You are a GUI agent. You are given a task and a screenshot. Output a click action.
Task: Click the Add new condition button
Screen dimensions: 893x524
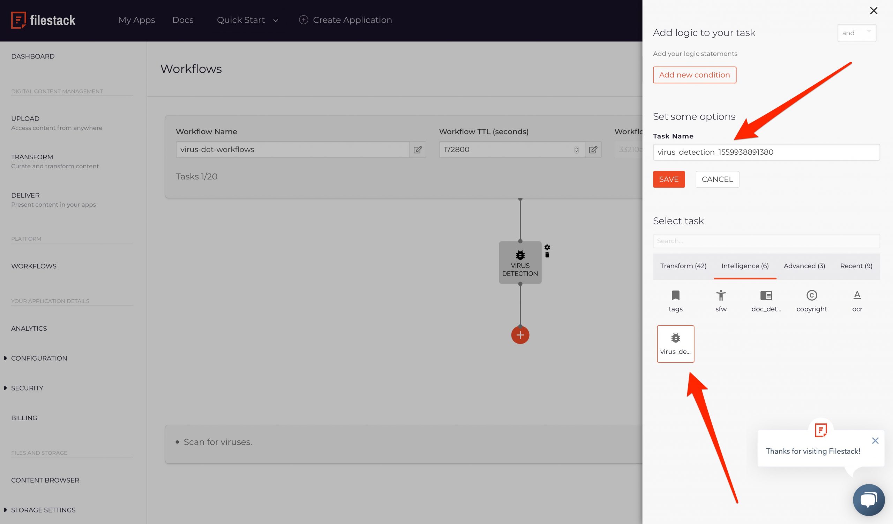pyautogui.click(x=694, y=75)
